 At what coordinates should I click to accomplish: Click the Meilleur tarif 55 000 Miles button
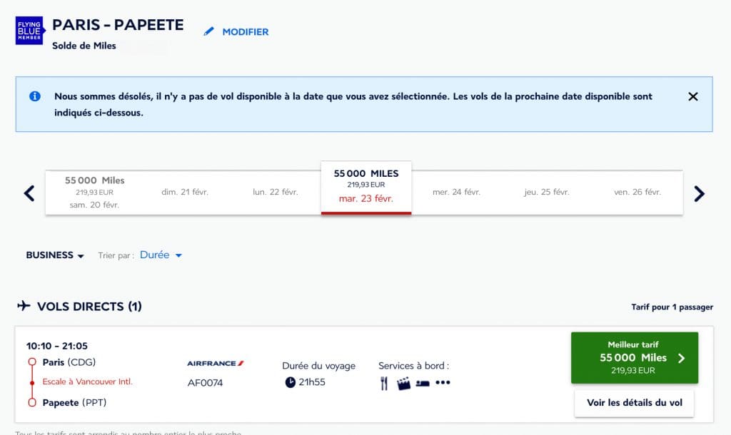click(634, 358)
